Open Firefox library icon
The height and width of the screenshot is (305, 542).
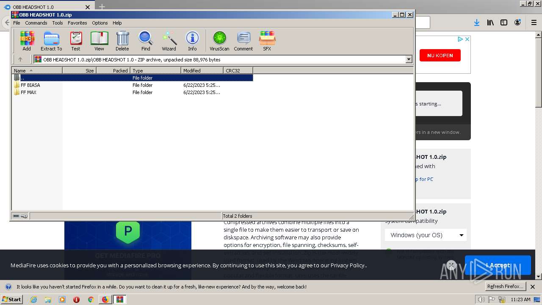[490, 22]
